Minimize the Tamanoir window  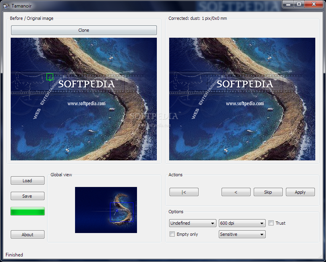288,4
